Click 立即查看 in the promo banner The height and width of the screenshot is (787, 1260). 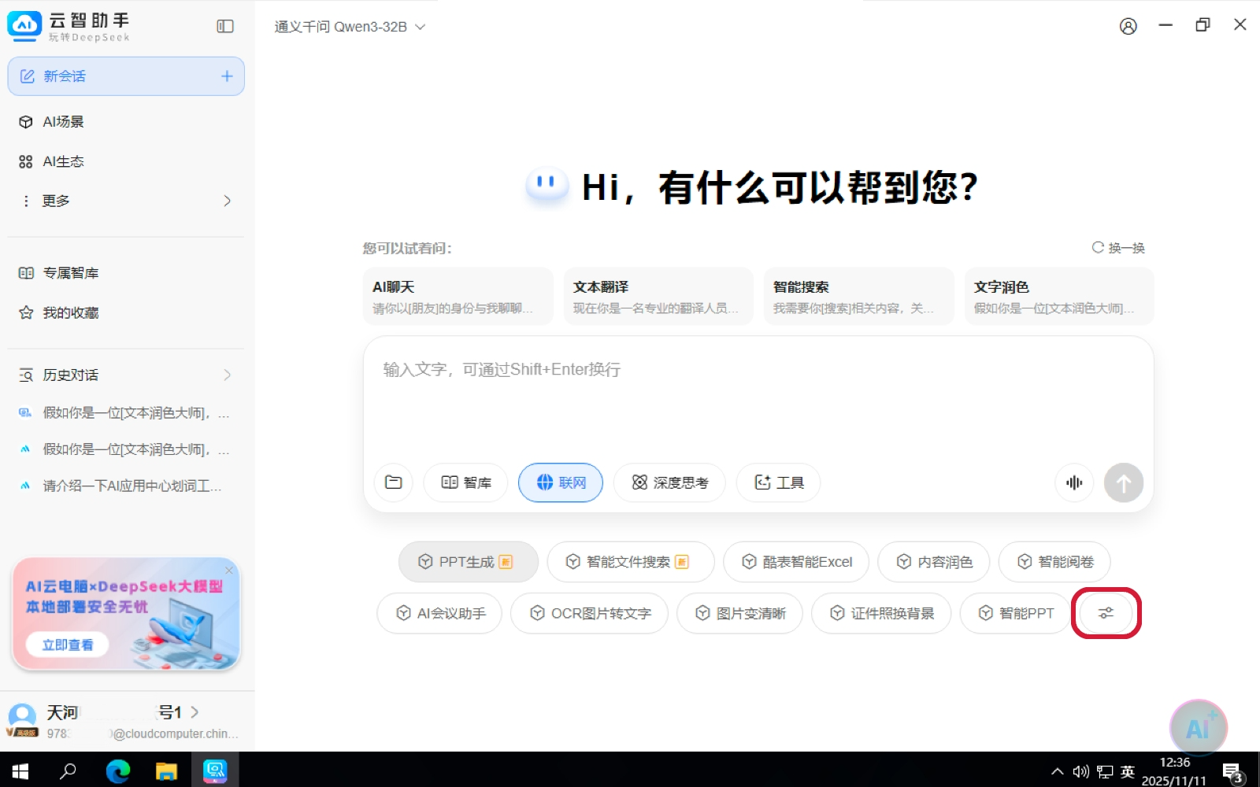pyautogui.click(x=68, y=645)
